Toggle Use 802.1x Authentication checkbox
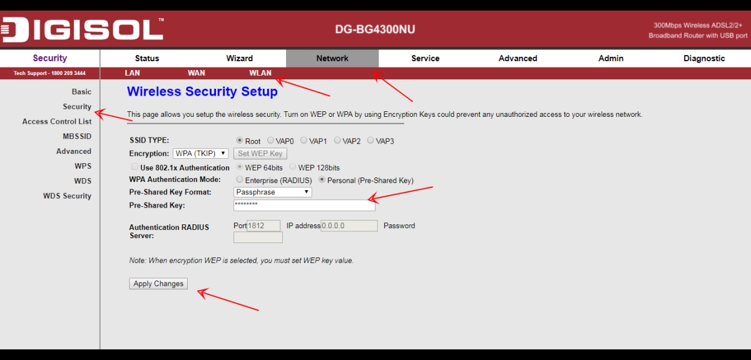This screenshot has width=751, height=360. coord(135,167)
